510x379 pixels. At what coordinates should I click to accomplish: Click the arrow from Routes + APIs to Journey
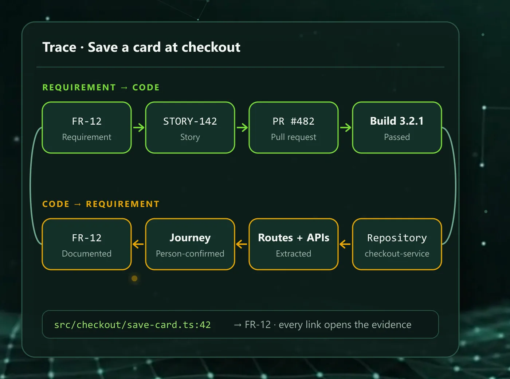point(242,244)
